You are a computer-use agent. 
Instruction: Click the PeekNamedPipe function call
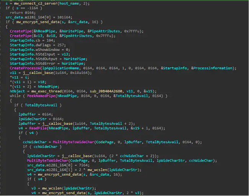tap(41, 96)
